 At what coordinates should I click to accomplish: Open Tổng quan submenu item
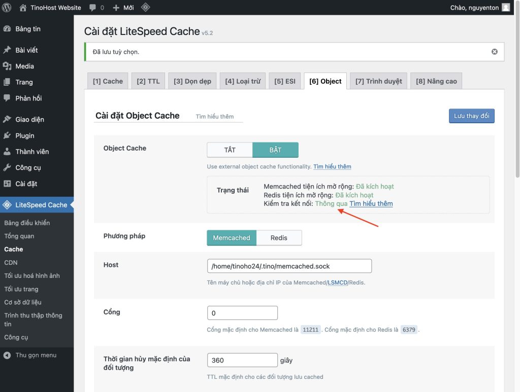click(x=19, y=236)
